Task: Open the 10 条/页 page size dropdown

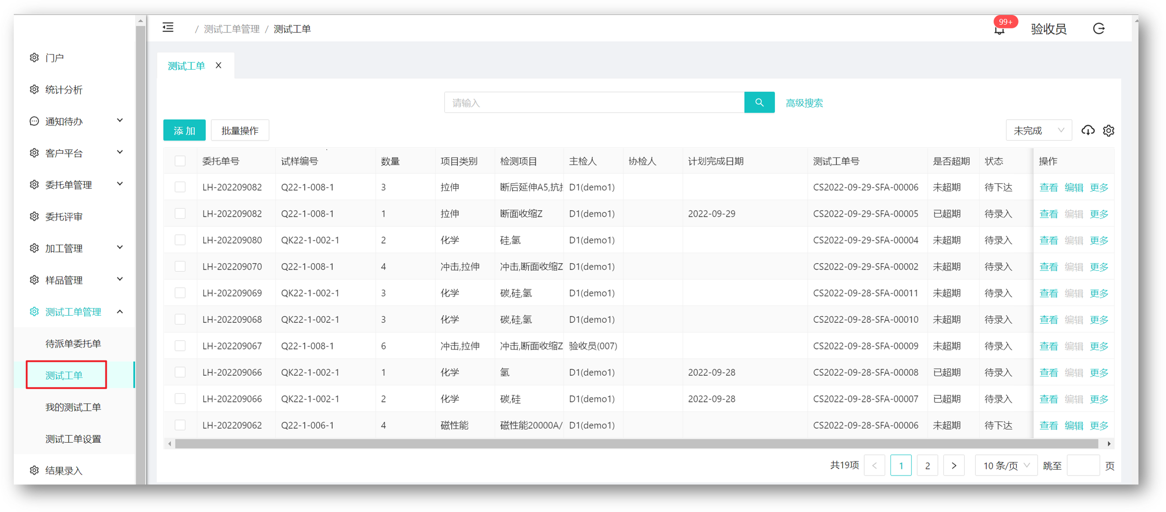Action: pos(1006,465)
